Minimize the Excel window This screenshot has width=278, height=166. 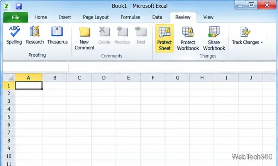click(241, 5)
